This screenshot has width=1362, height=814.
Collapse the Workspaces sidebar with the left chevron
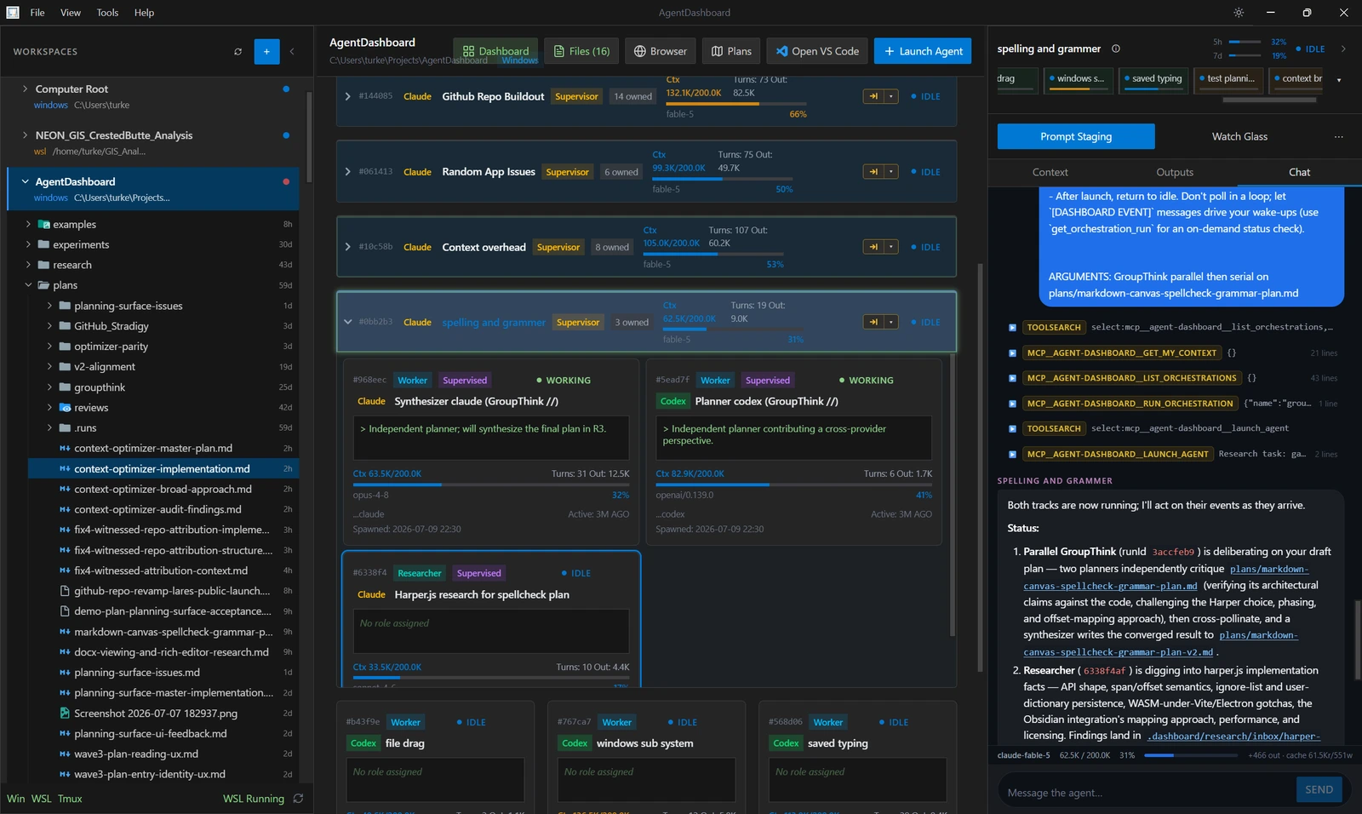point(292,52)
